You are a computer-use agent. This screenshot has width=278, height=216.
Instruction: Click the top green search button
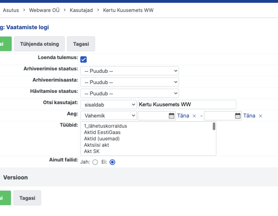tap(5, 44)
